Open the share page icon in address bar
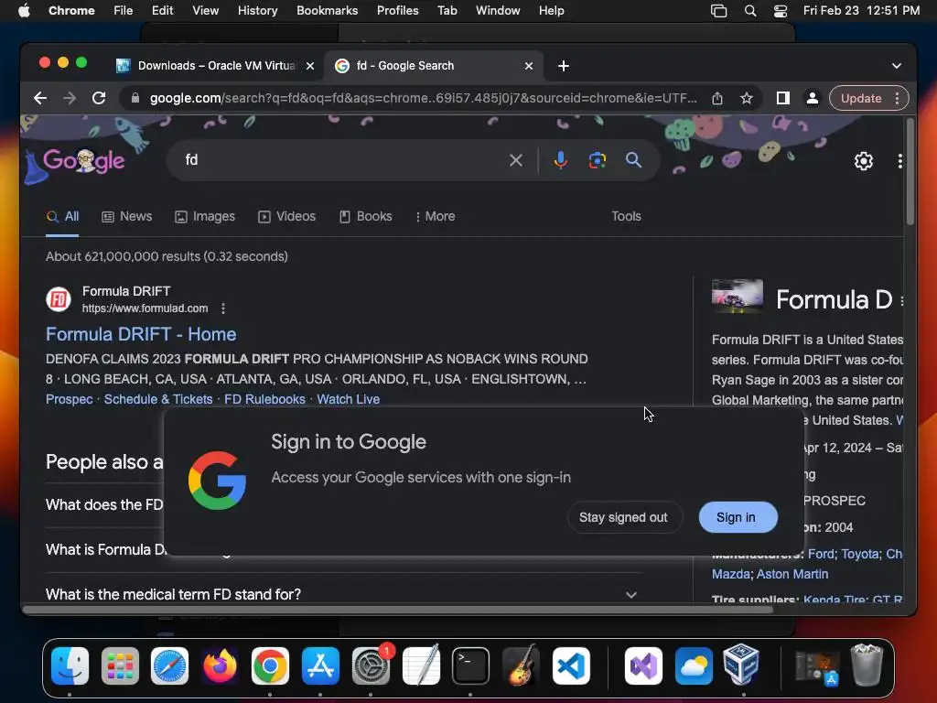This screenshot has height=703, width=937. click(x=717, y=98)
